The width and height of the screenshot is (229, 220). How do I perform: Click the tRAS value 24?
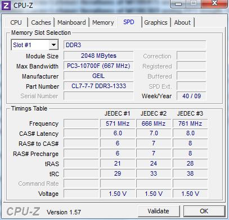pyautogui.click(x=154, y=163)
